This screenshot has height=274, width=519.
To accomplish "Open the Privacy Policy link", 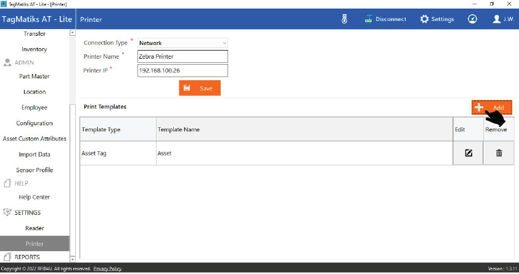I will point(107,269).
